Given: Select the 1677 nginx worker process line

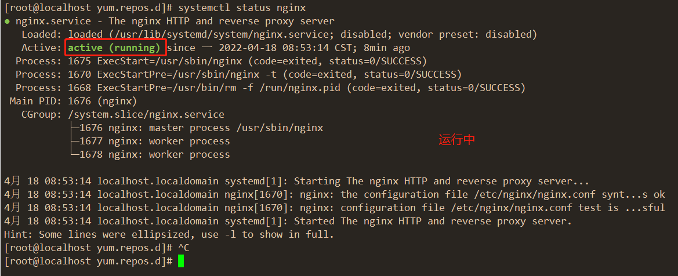Looking at the screenshot, I should (x=151, y=141).
